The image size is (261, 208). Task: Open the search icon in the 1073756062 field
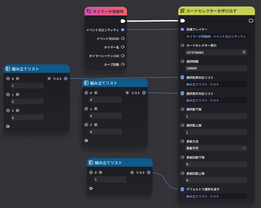click(244, 52)
